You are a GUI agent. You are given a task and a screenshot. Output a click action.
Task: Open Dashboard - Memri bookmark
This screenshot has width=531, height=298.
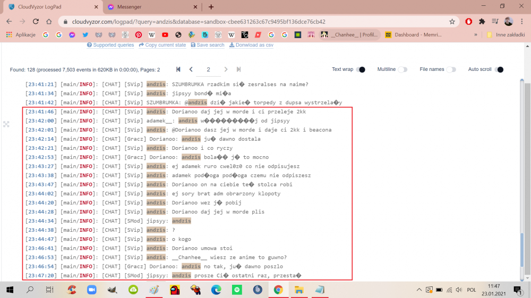click(414, 35)
